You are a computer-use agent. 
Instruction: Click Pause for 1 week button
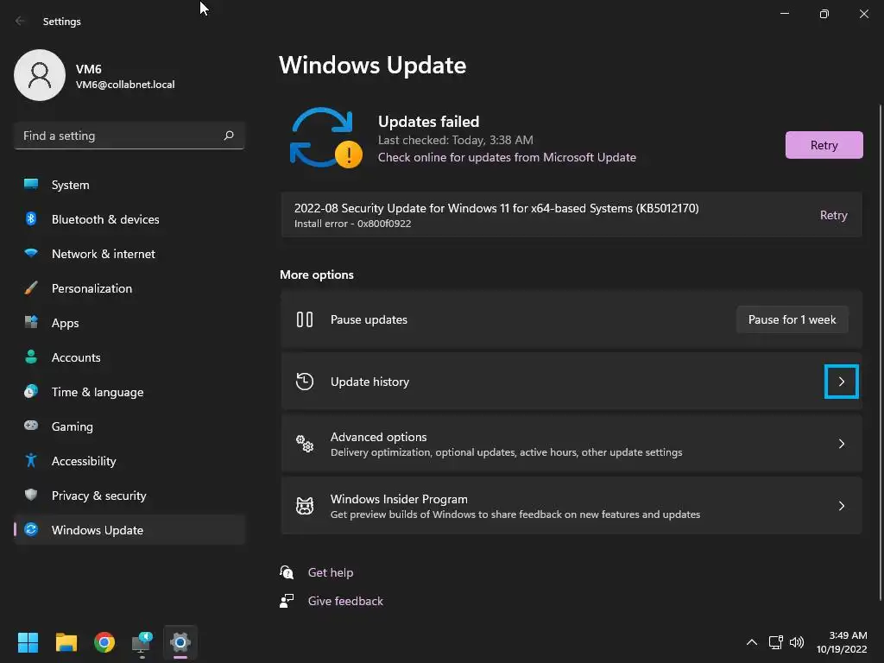point(792,319)
